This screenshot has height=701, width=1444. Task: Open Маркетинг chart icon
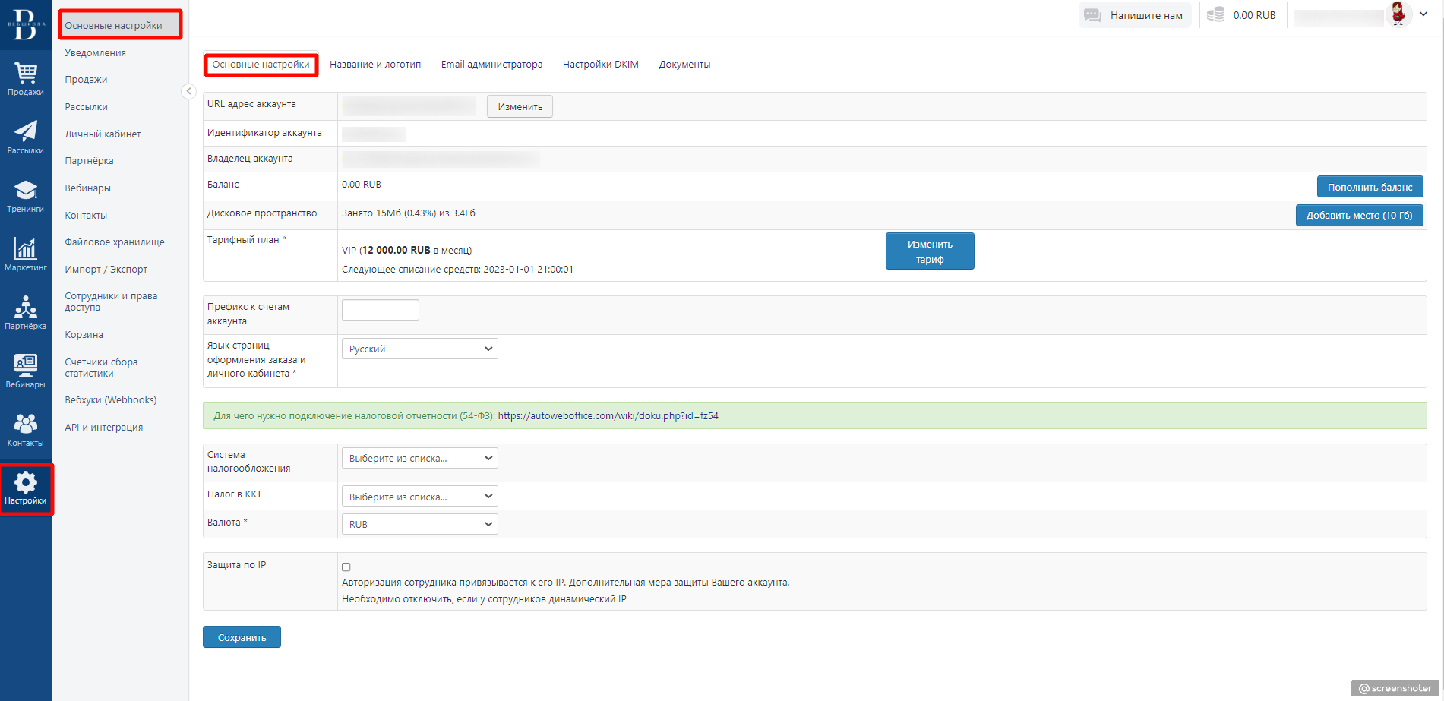point(26,248)
